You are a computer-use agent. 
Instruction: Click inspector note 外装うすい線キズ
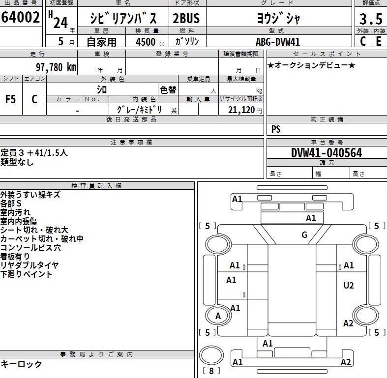tap(30, 195)
